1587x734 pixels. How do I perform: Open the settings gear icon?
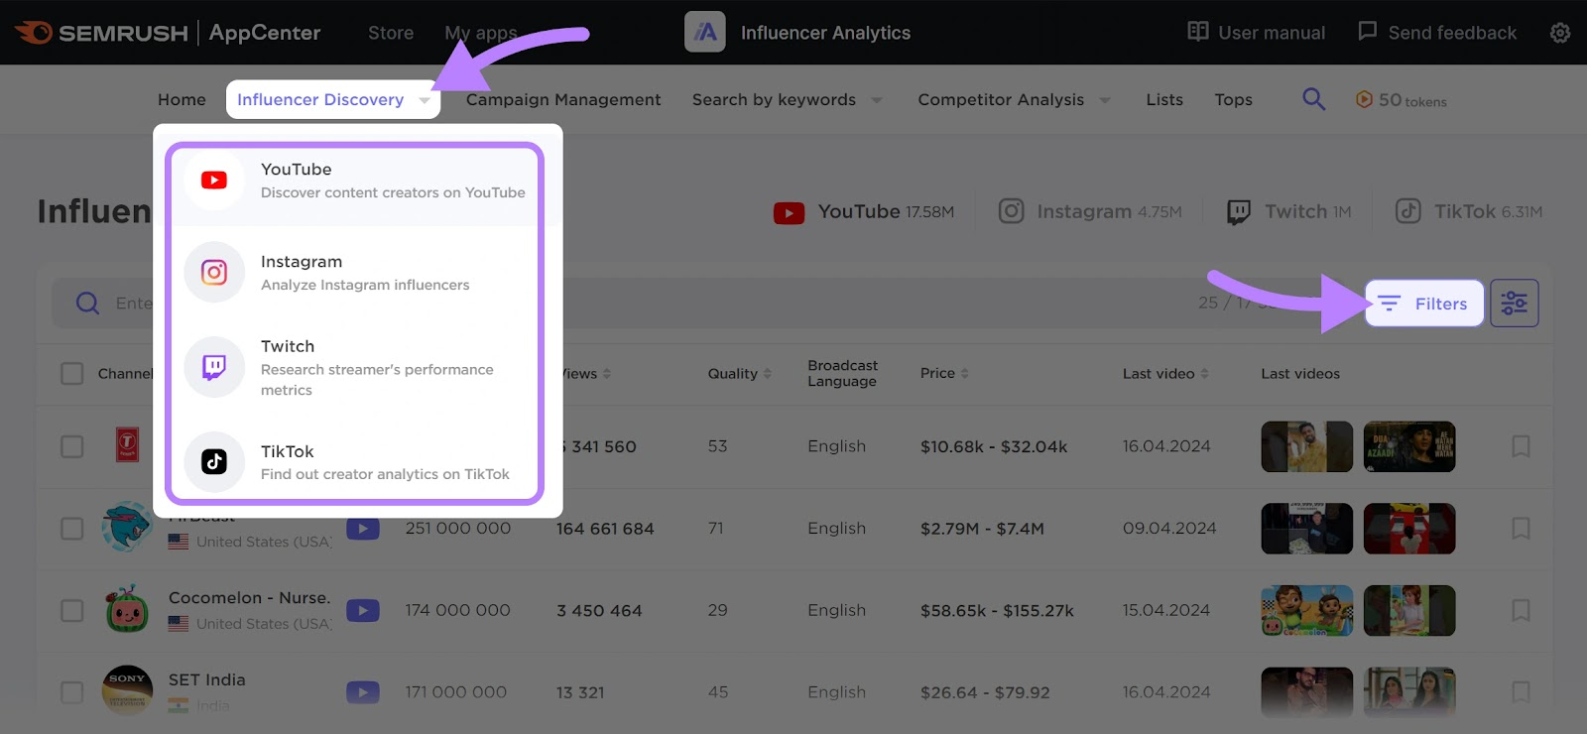click(x=1559, y=33)
